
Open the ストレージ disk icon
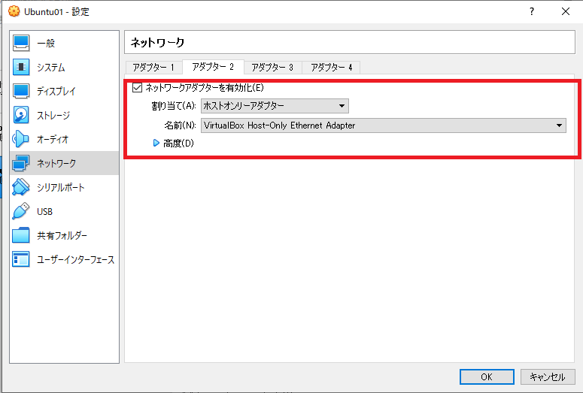click(x=21, y=115)
